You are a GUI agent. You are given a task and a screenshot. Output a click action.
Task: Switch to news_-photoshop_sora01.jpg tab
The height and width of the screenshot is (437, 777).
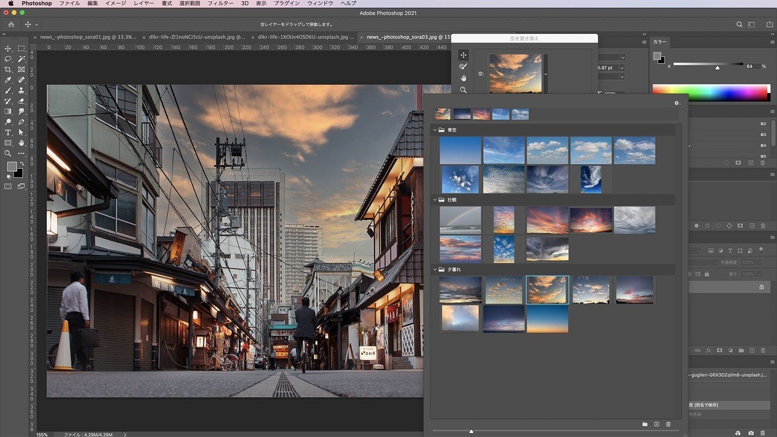click(88, 37)
